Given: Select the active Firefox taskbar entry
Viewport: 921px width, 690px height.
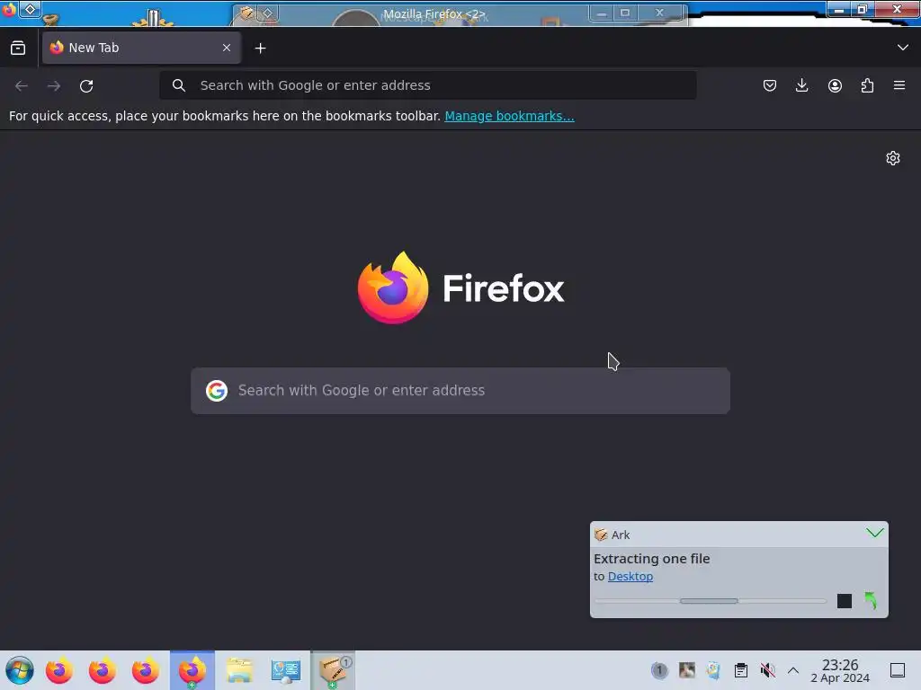Looking at the screenshot, I should (x=192, y=670).
